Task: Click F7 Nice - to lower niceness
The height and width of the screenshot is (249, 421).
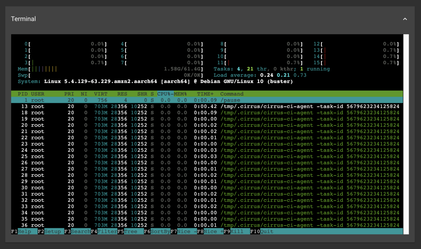Action: tap(184, 232)
